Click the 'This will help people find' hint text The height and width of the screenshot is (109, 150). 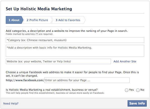(x=55, y=93)
